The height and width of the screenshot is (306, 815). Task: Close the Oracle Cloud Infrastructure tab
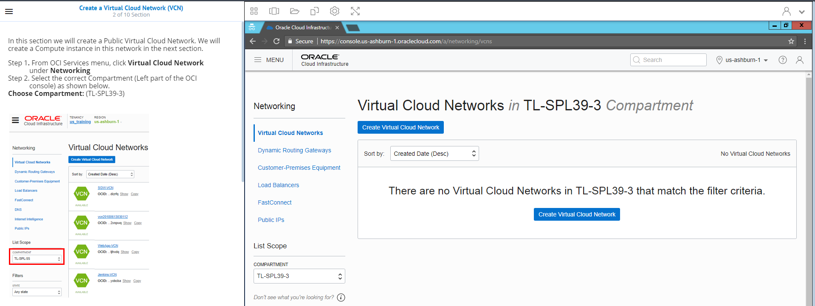coord(337,28)
